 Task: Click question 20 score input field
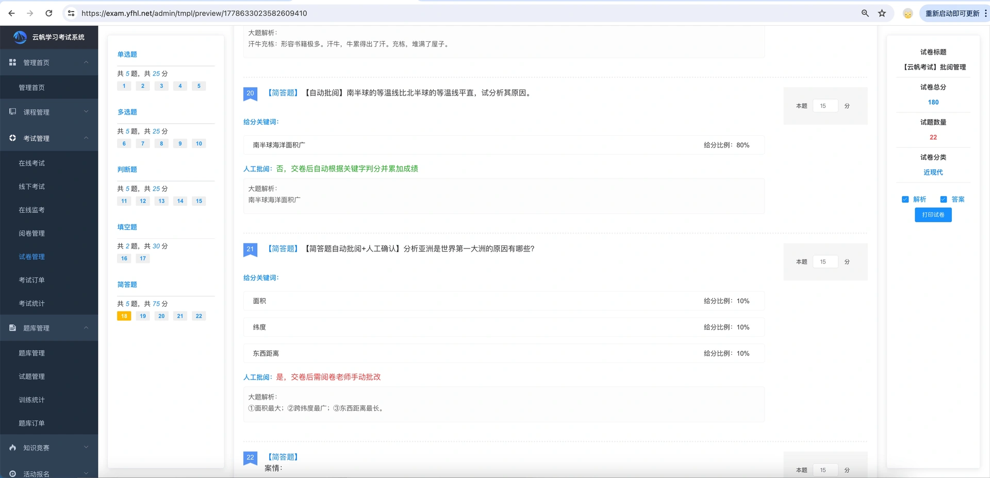(x=826, y=106)
